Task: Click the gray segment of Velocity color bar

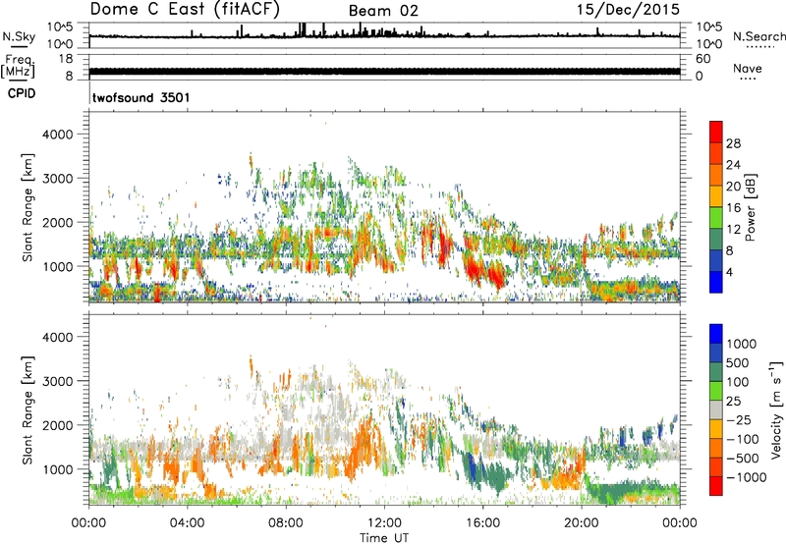Action: point(716,409)
